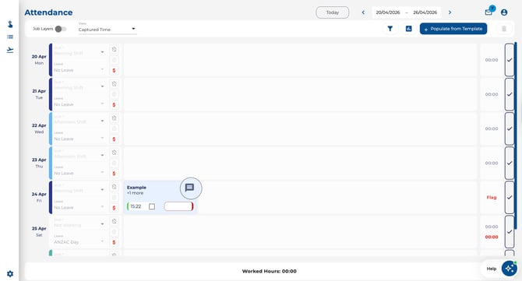Click red dollar icon on 24 Apr row

point(114,208)
